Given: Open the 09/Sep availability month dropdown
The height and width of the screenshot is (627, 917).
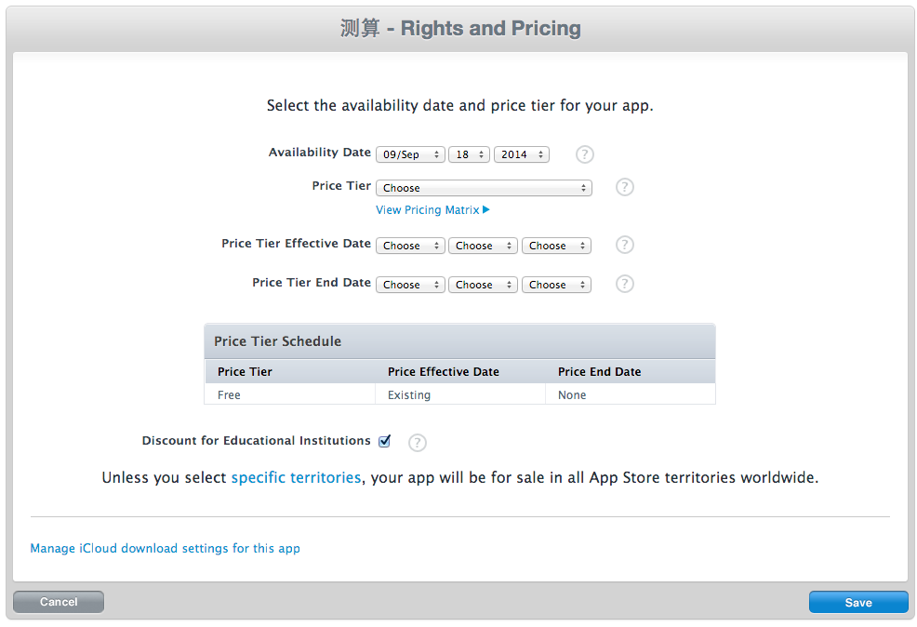Looking at the screenshot, I should (x=410, y=154).
